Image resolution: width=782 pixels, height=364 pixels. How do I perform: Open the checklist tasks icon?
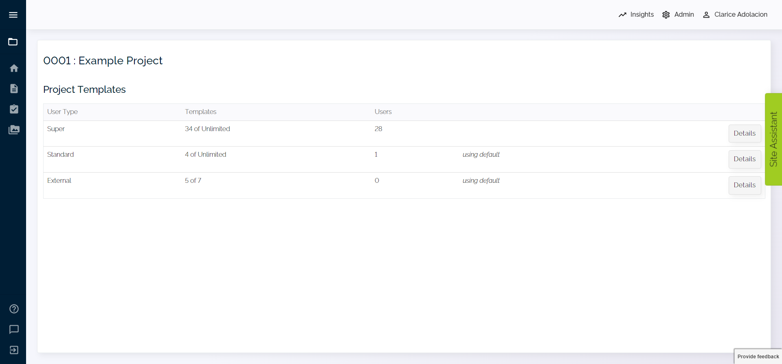point(14,109)
